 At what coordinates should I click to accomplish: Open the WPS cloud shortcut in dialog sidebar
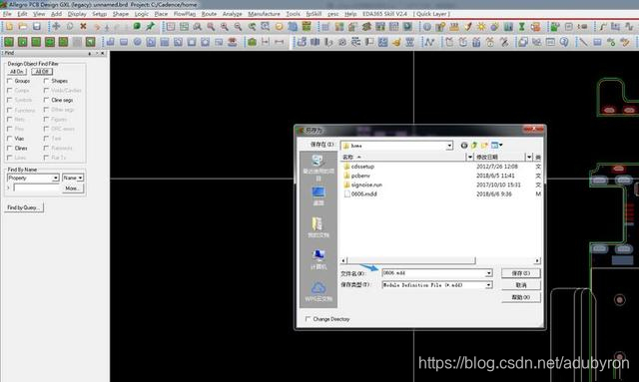coord(319,291)
